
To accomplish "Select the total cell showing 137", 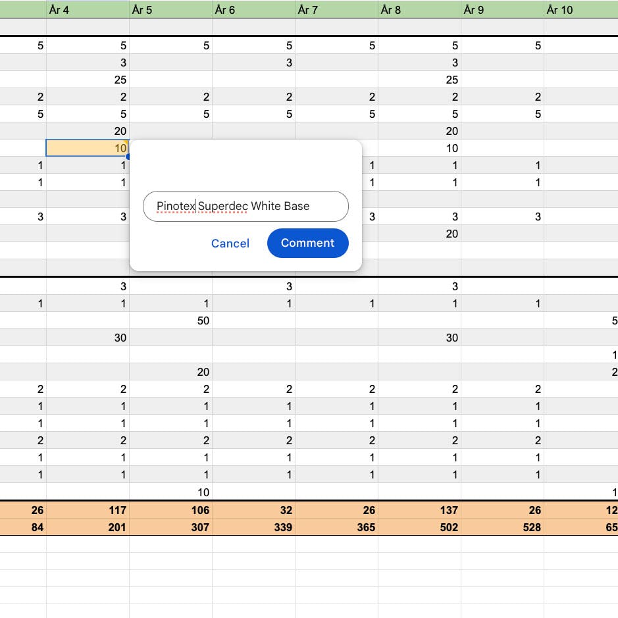I will tap(419, 510).
